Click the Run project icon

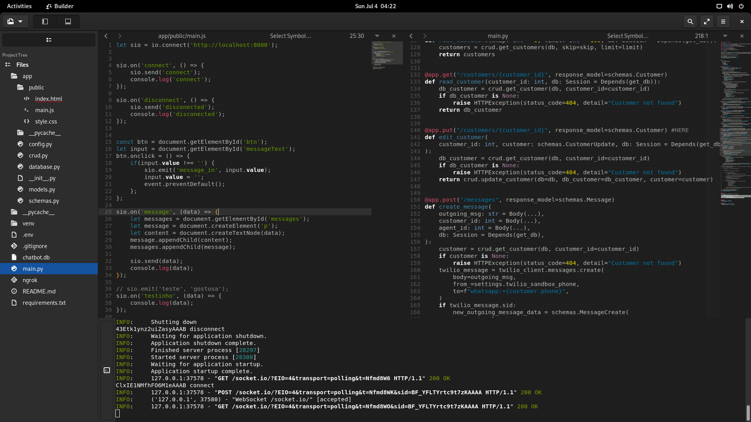click(x=11, y=21)
